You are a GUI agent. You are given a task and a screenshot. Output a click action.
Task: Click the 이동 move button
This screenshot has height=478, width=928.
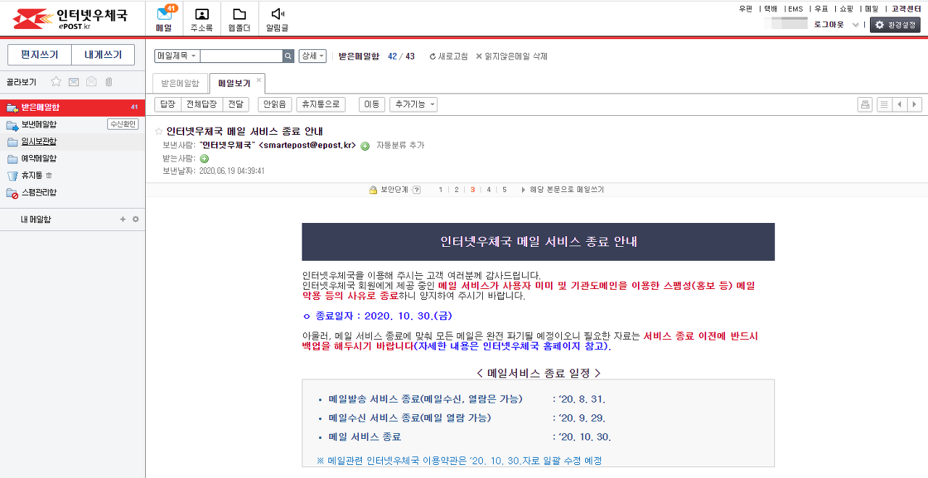[372, 104]
